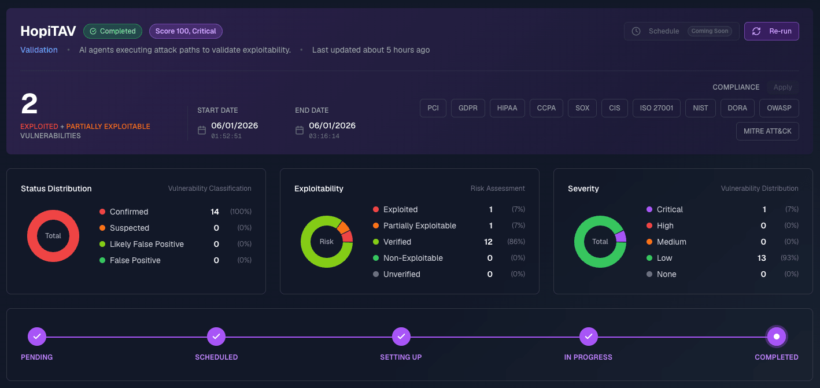
Task: Toggle the PCI compliance filter
Action: coord(433,108)
